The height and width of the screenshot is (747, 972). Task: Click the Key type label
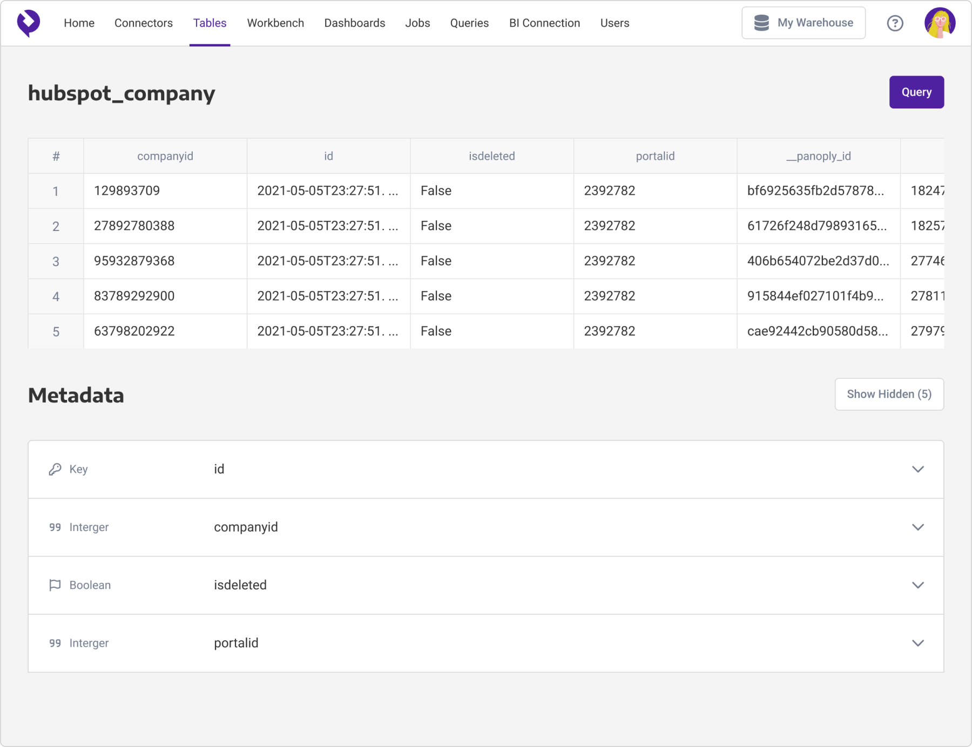pyautogui.click(x=79, y=469)
